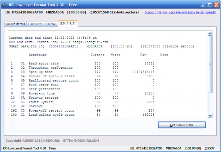Click the 'Read error rate' attribute row

(x=83, y=63)
